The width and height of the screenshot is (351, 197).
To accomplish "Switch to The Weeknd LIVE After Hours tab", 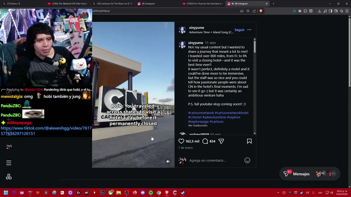I will pos(67,4).
